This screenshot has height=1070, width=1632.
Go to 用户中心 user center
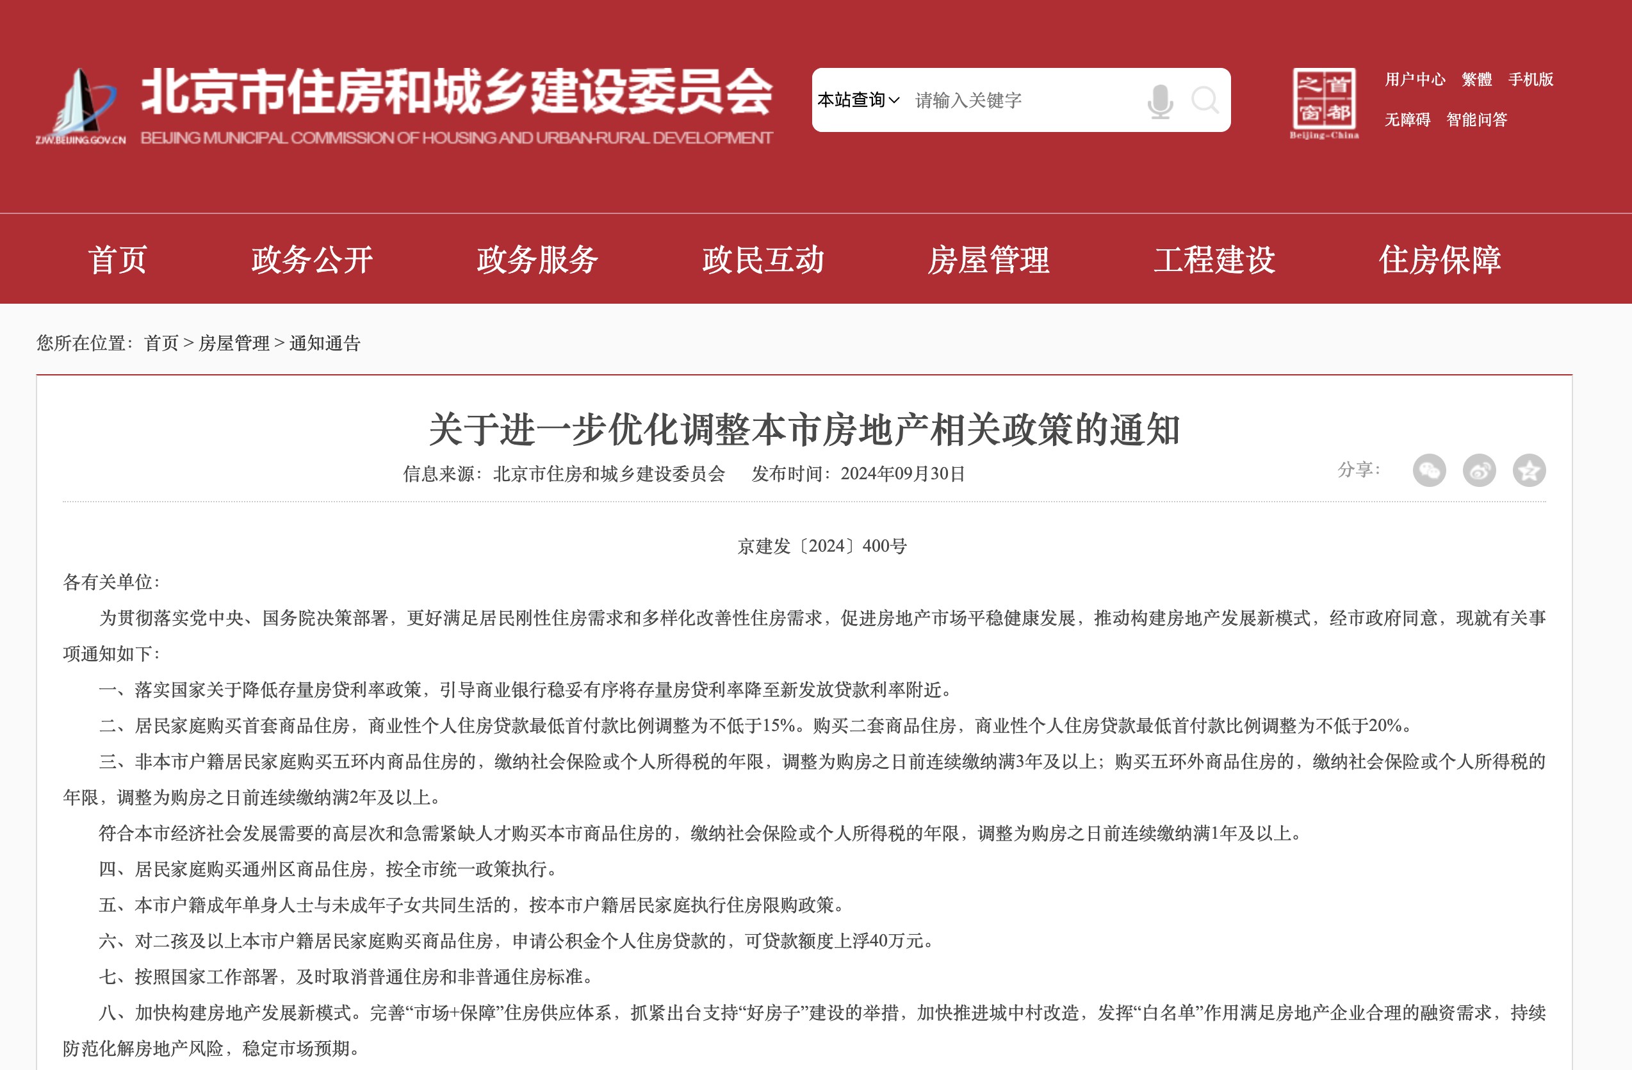(1415, 79)
